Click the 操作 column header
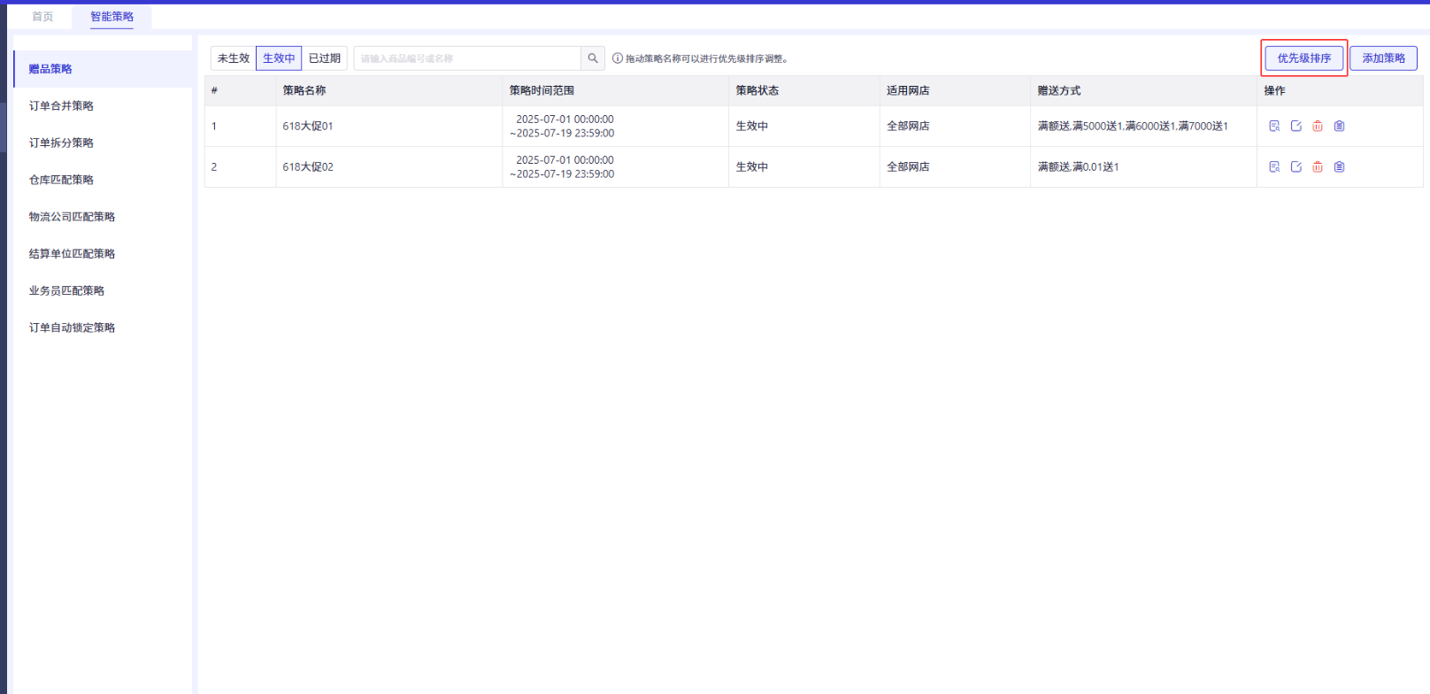The width and height of the screenshot is (1430, 694). 1274,90
